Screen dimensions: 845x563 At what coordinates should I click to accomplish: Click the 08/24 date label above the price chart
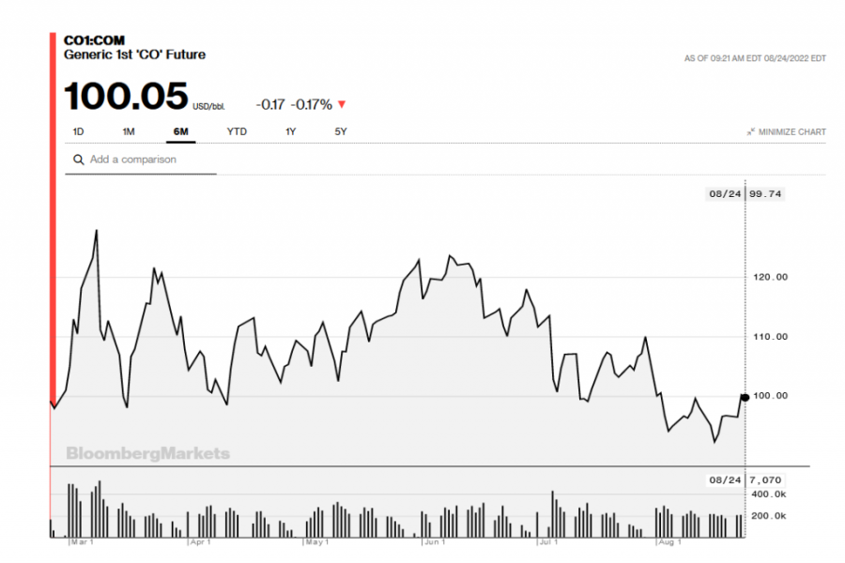(x=725, y=194)
